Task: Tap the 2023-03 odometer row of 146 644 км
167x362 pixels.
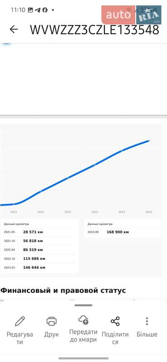Action: (39, 267)
